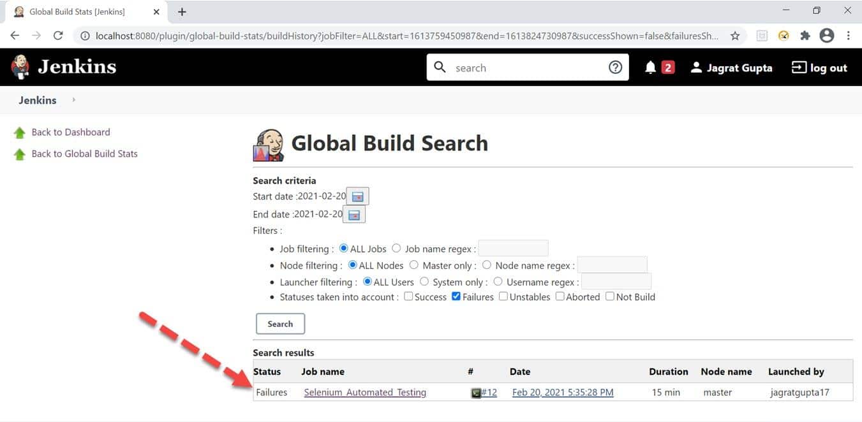Select ALL Users radio button
This screenshot has height=422, width=862.
[x=367, y=281]
